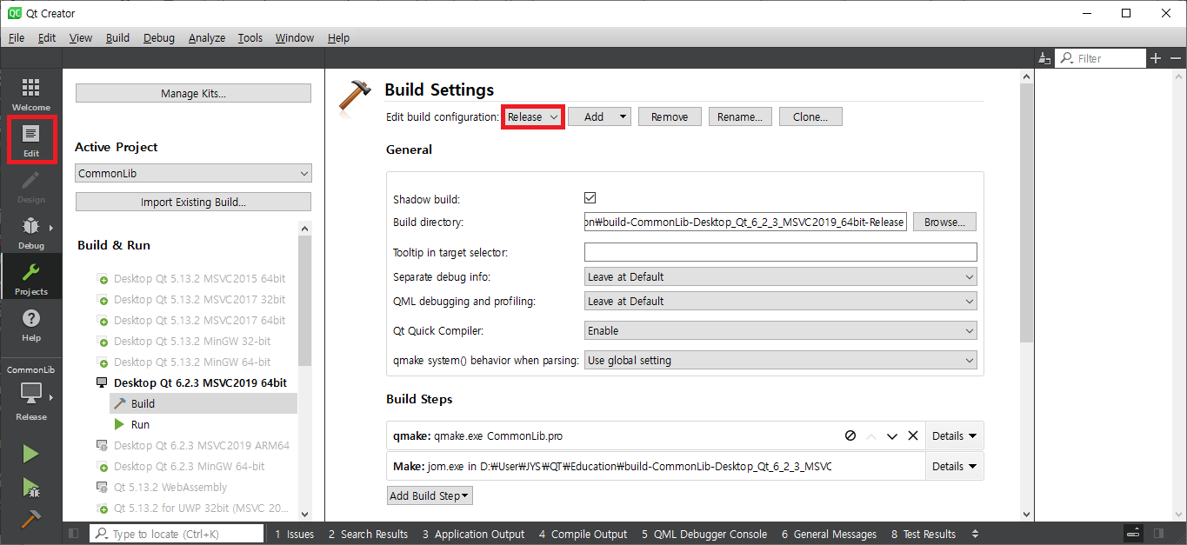
Task: Open Compile Output pane
Action: 583,534
